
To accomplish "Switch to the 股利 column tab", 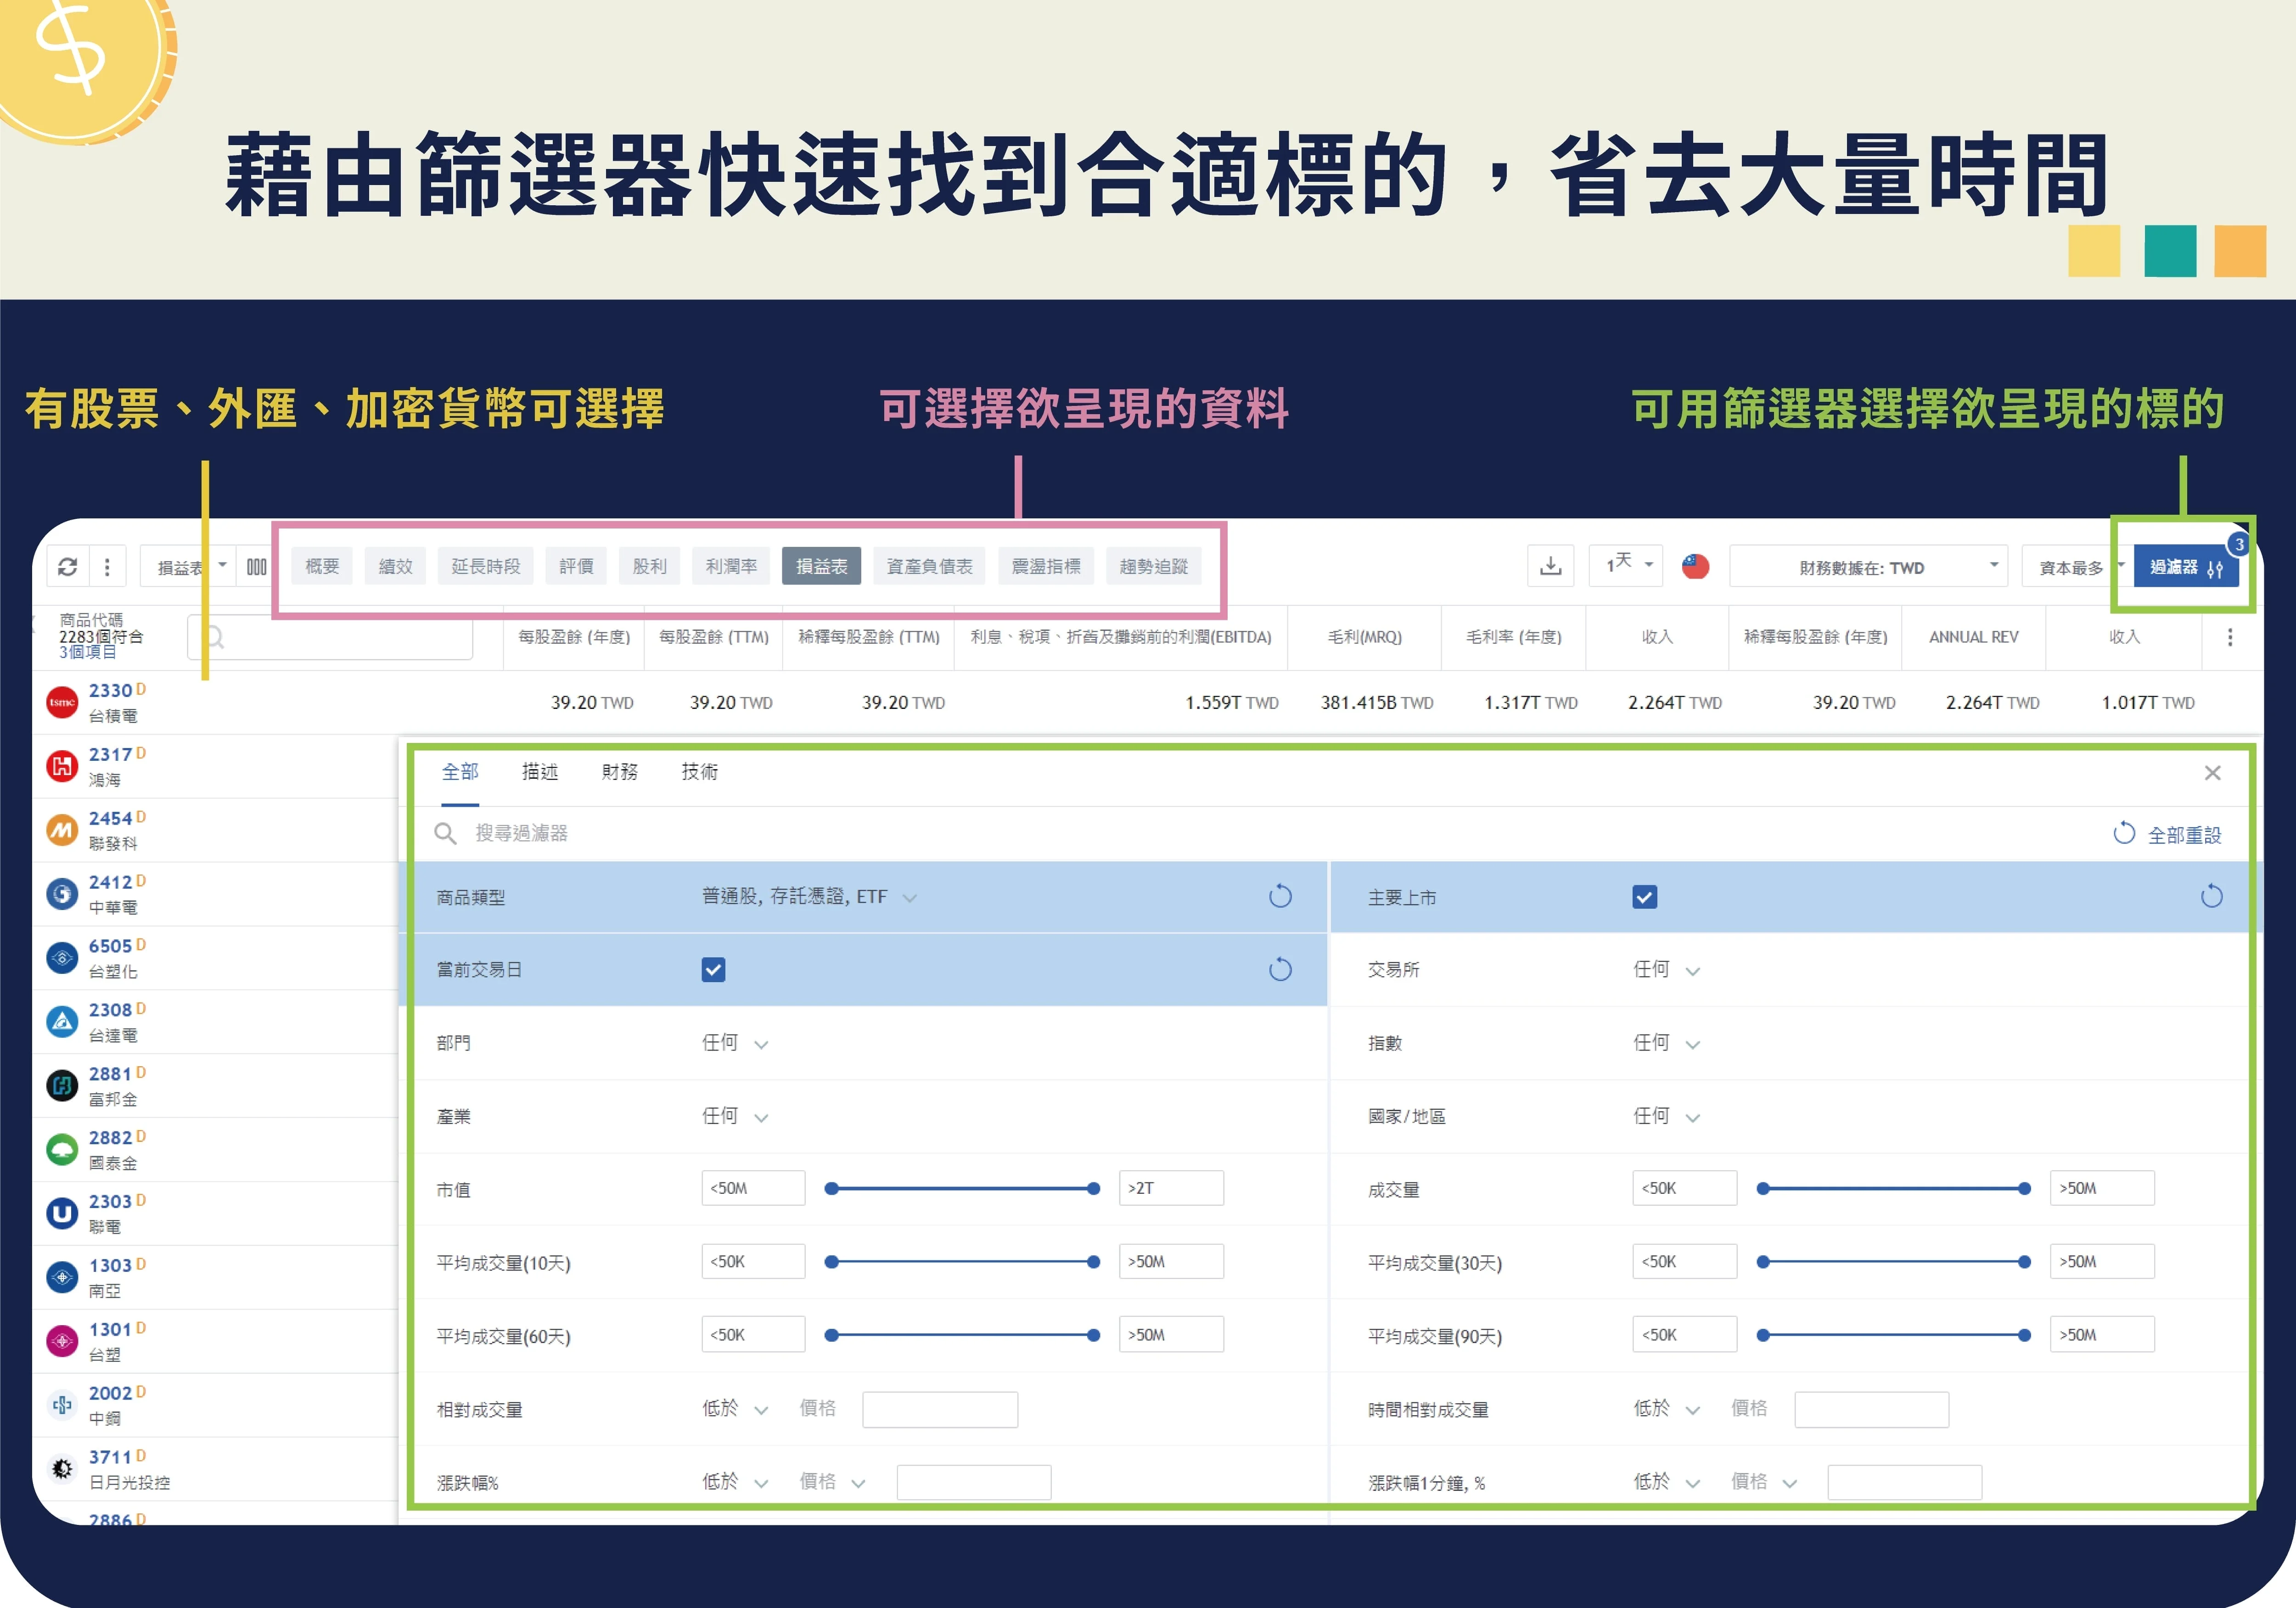I will 649,566.
